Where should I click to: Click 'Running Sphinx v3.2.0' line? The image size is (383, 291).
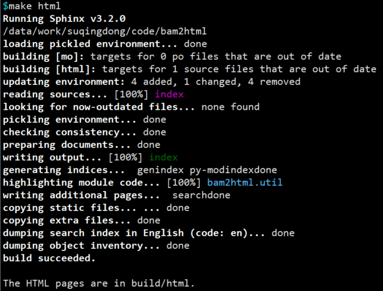coord(64,19)
